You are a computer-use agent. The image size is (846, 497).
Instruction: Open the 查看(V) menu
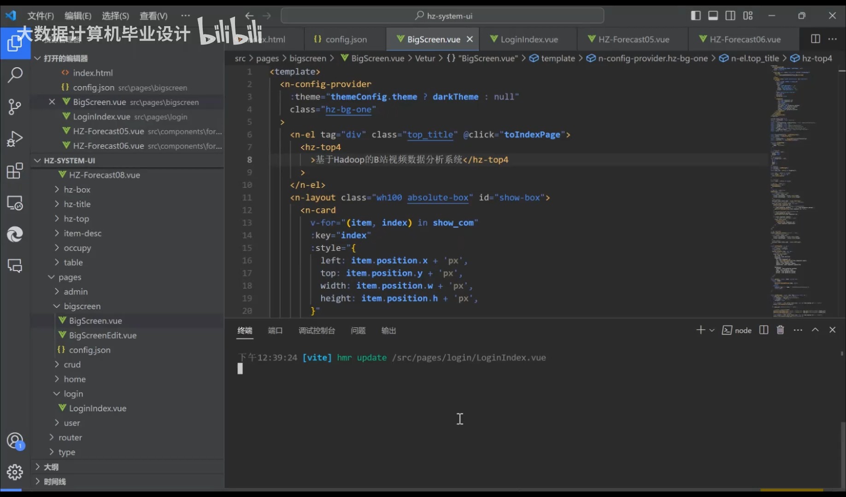click(153, 16)
